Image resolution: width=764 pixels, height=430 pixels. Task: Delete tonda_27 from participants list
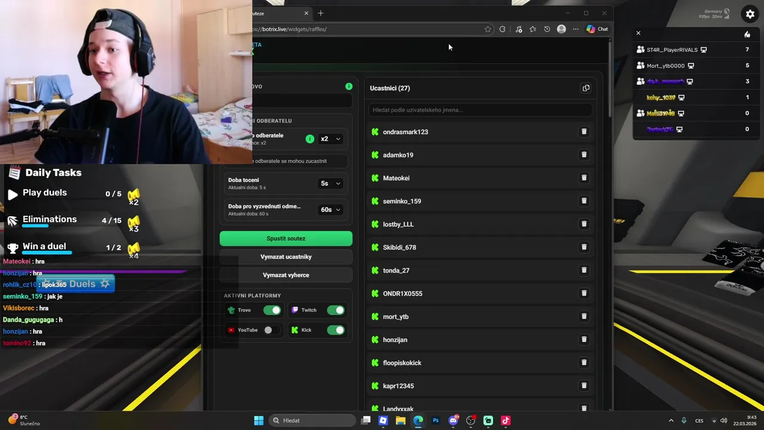click(584, 270)
